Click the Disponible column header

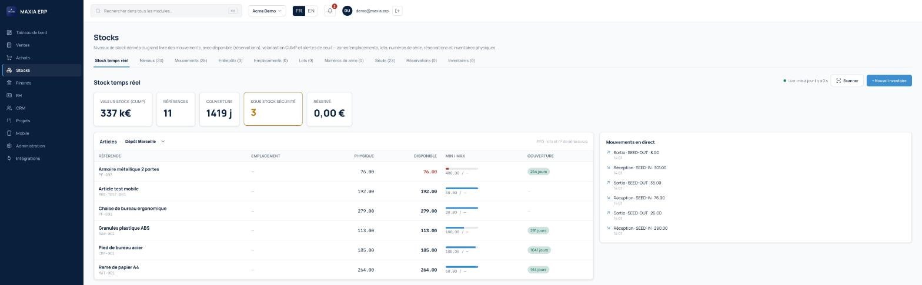click(425, 156)
